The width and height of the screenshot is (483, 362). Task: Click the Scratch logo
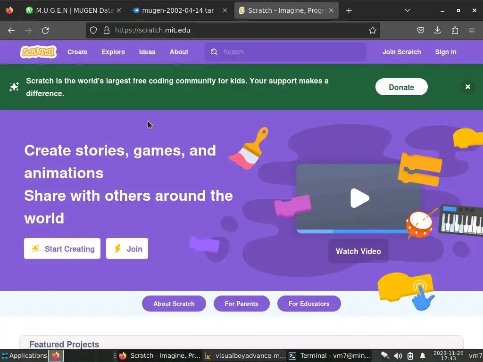pyautogui.click(x=39, y=52)
